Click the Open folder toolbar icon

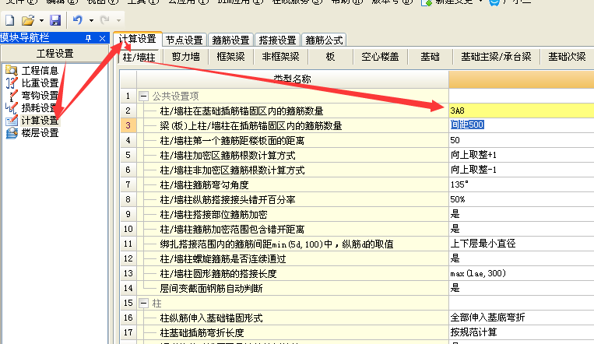(x=28, y=20)
